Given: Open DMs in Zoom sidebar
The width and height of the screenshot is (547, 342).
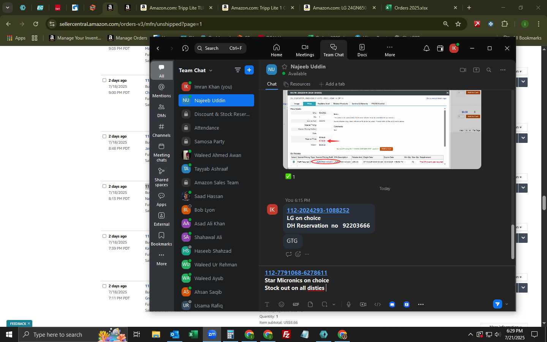Looking at the screenshot, I should [161, 111].
